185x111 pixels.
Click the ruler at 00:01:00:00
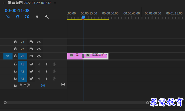[153, 13]
